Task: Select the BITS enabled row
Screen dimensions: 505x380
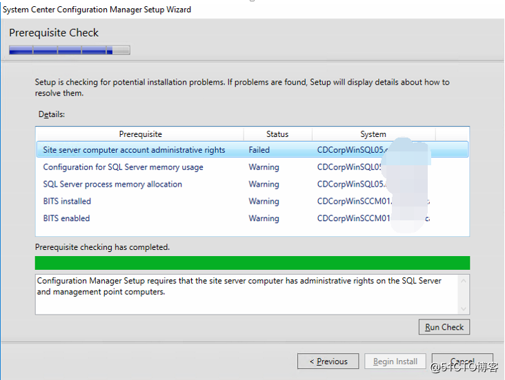Action: pos(253,218)
